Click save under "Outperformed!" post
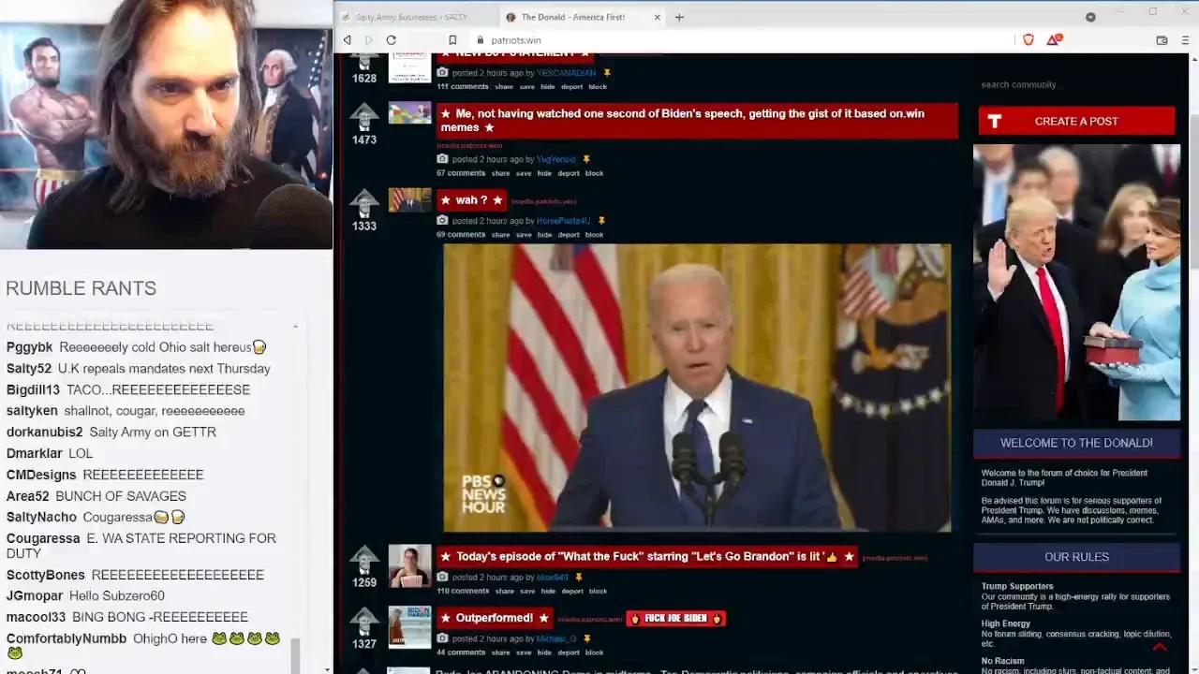Image resolution: width=1199 pixels, height=674 pixels. pos(527,652)
